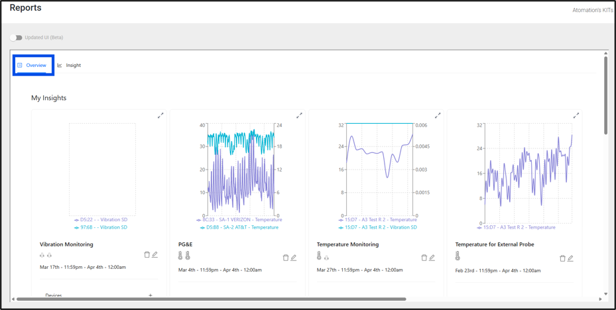
Task: Click first vibration sensor icon under Vibration Monitoring
Action: (42, 255)
